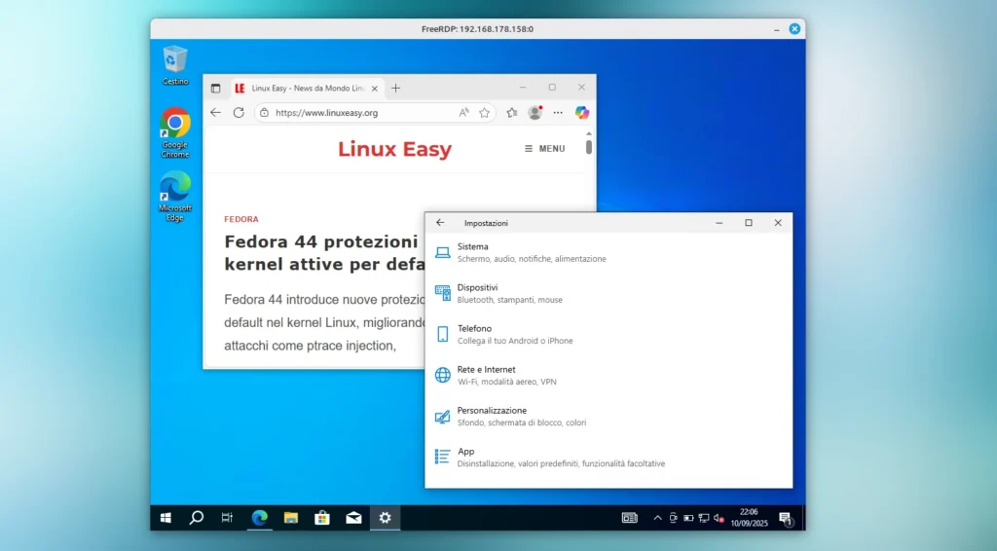Open Edge Settings and more menu
The image size is (997, 551).
(x=558, y=113)
